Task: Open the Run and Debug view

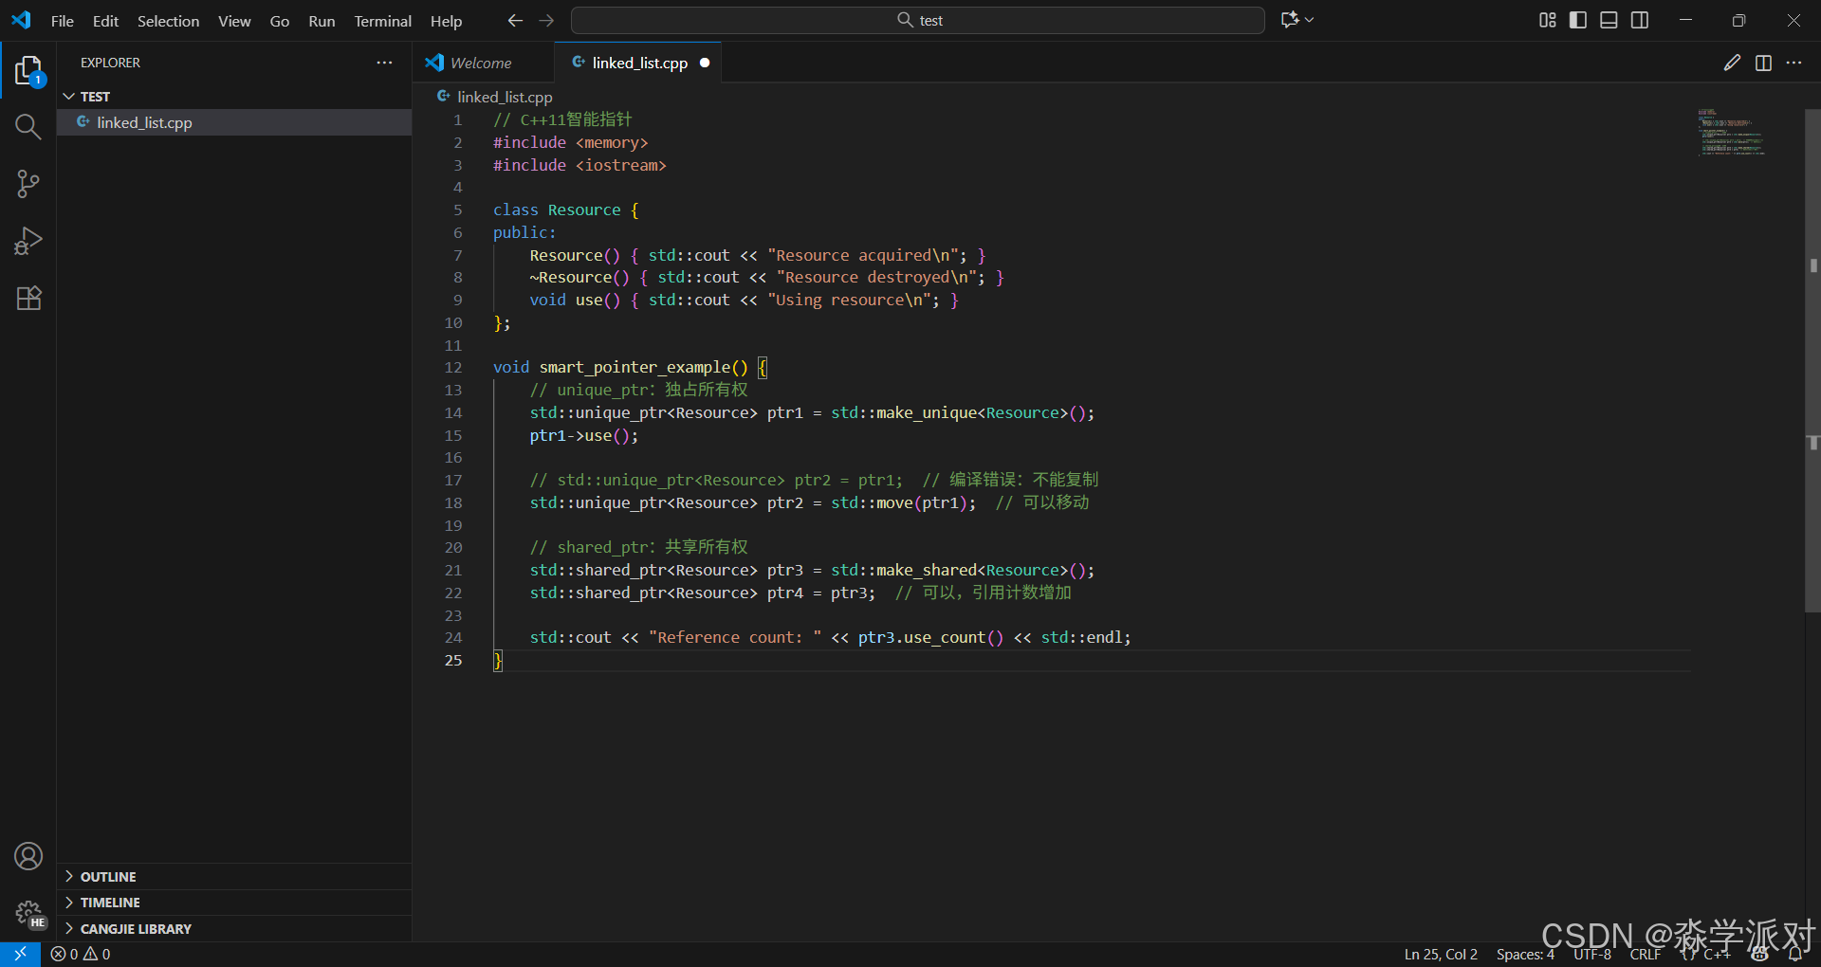Action: pyautogui.click(x=28, y=241)
